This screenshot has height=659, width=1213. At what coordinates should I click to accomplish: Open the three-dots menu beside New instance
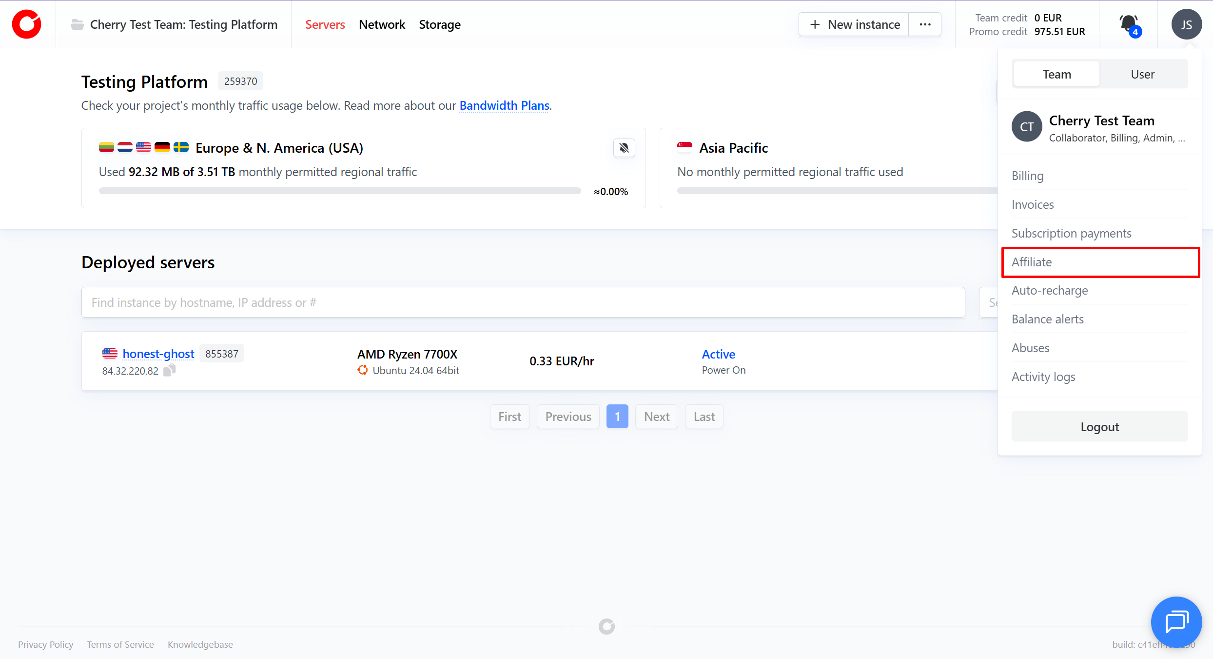pos(925,24)
